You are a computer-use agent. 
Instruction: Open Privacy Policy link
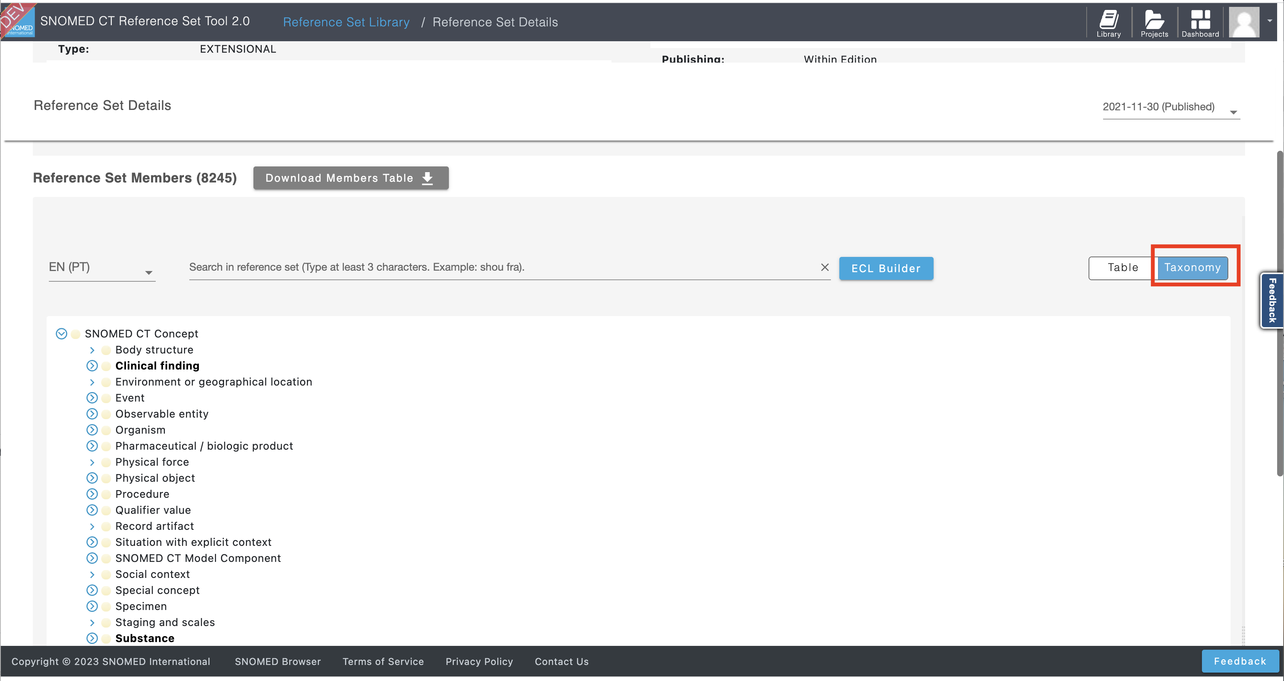479,662
